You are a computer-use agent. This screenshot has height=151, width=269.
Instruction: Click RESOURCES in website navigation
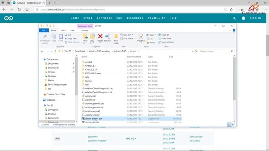click(x=135, y=18)
